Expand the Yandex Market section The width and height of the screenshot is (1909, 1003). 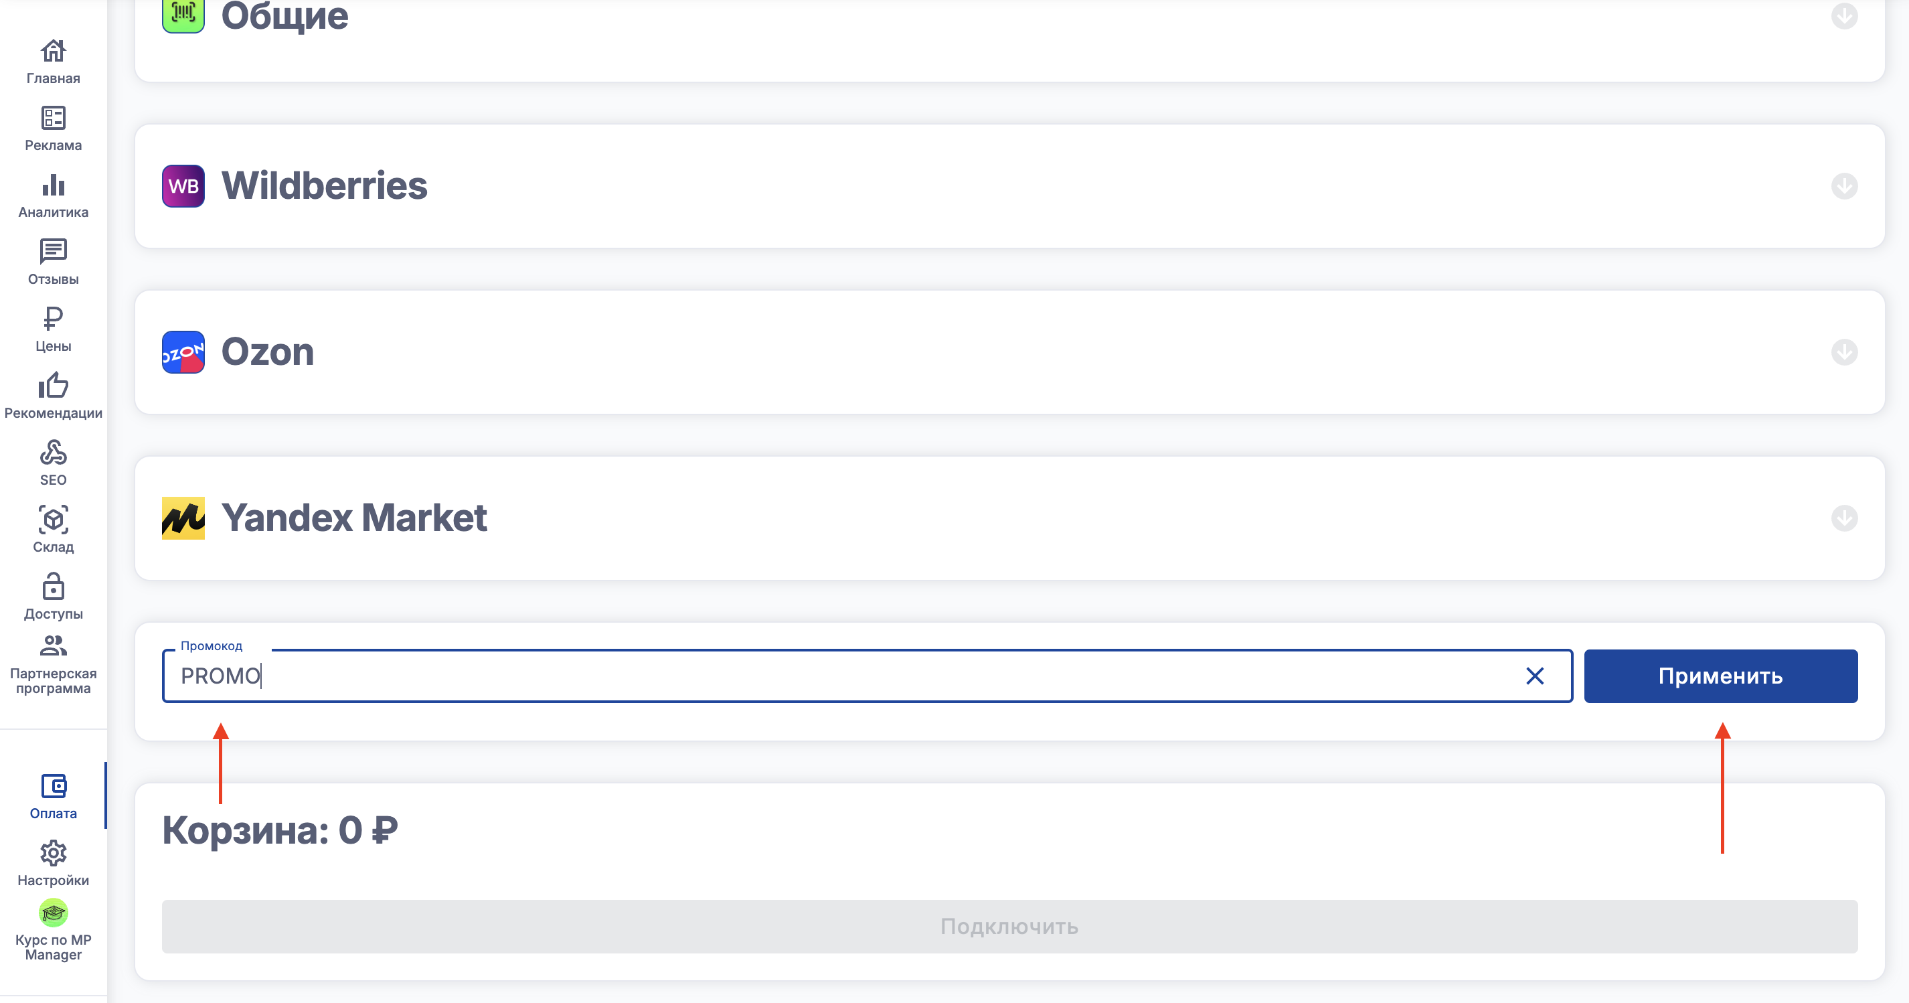point(1844,518)
